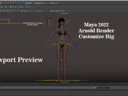Open the No Anim Layer dropdown
128x96 pixels.
[x=126, y=88]
